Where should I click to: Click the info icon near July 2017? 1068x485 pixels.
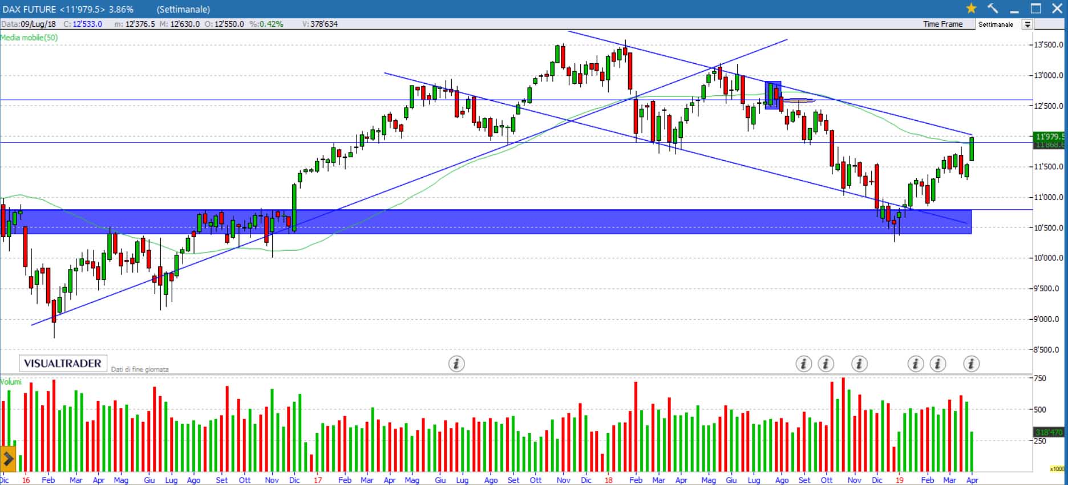[x=456, y=364]
